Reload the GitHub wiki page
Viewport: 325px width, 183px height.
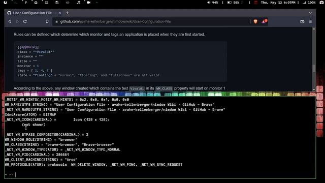tap(25, 21)
